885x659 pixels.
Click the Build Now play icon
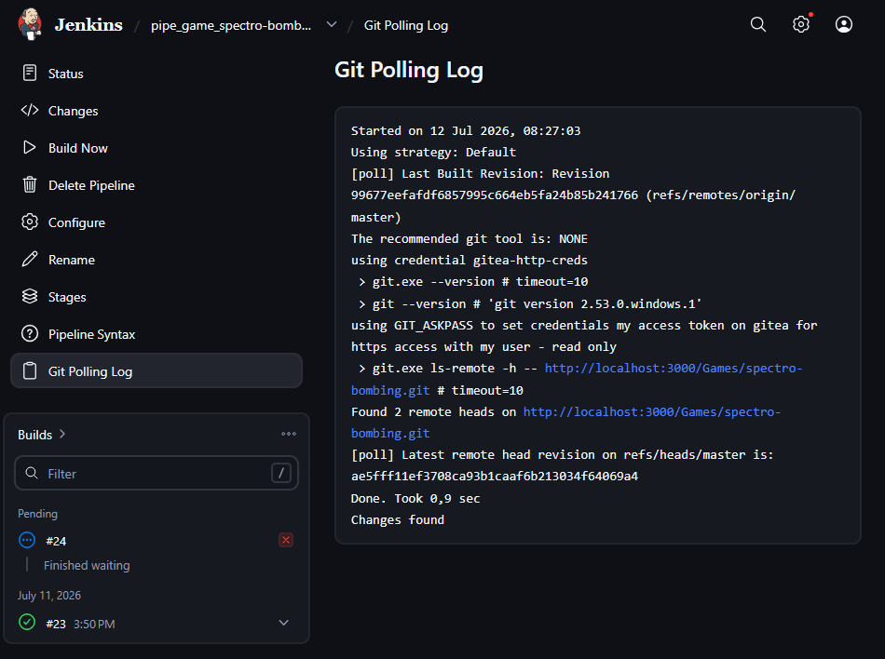(x=30, y=148)
